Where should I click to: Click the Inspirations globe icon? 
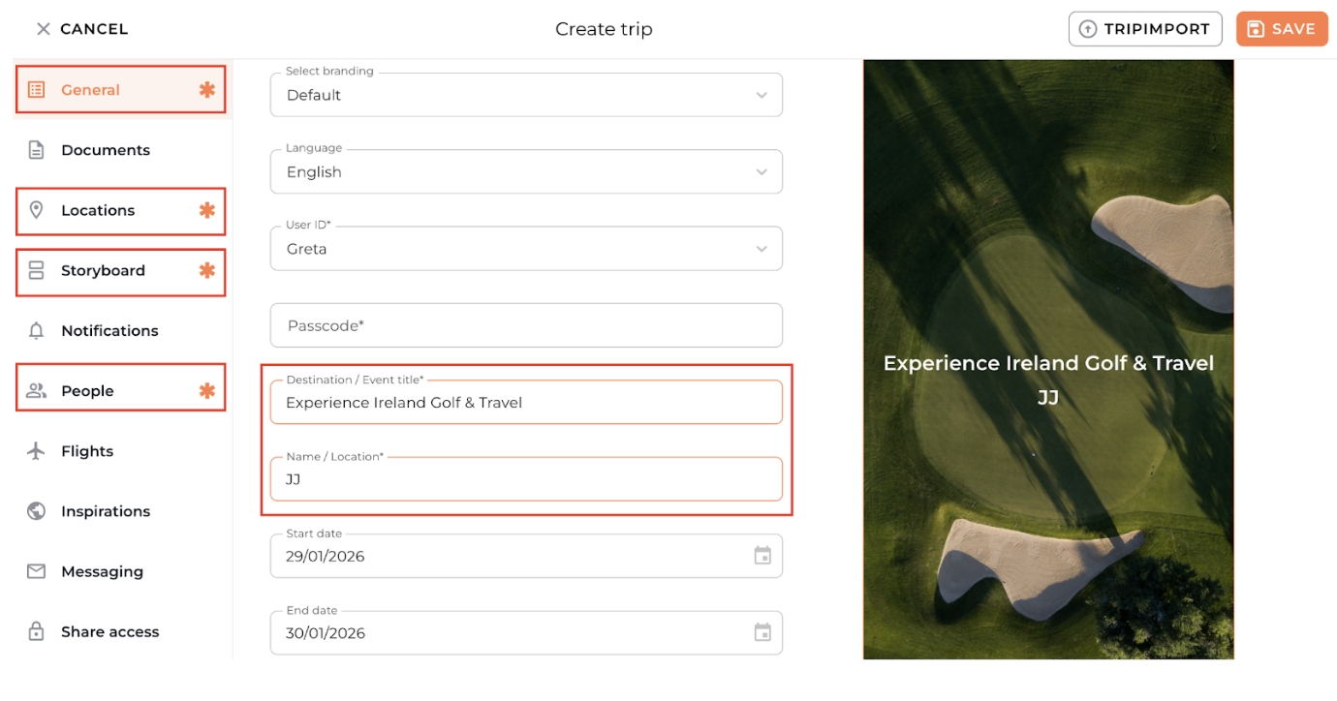36,511
